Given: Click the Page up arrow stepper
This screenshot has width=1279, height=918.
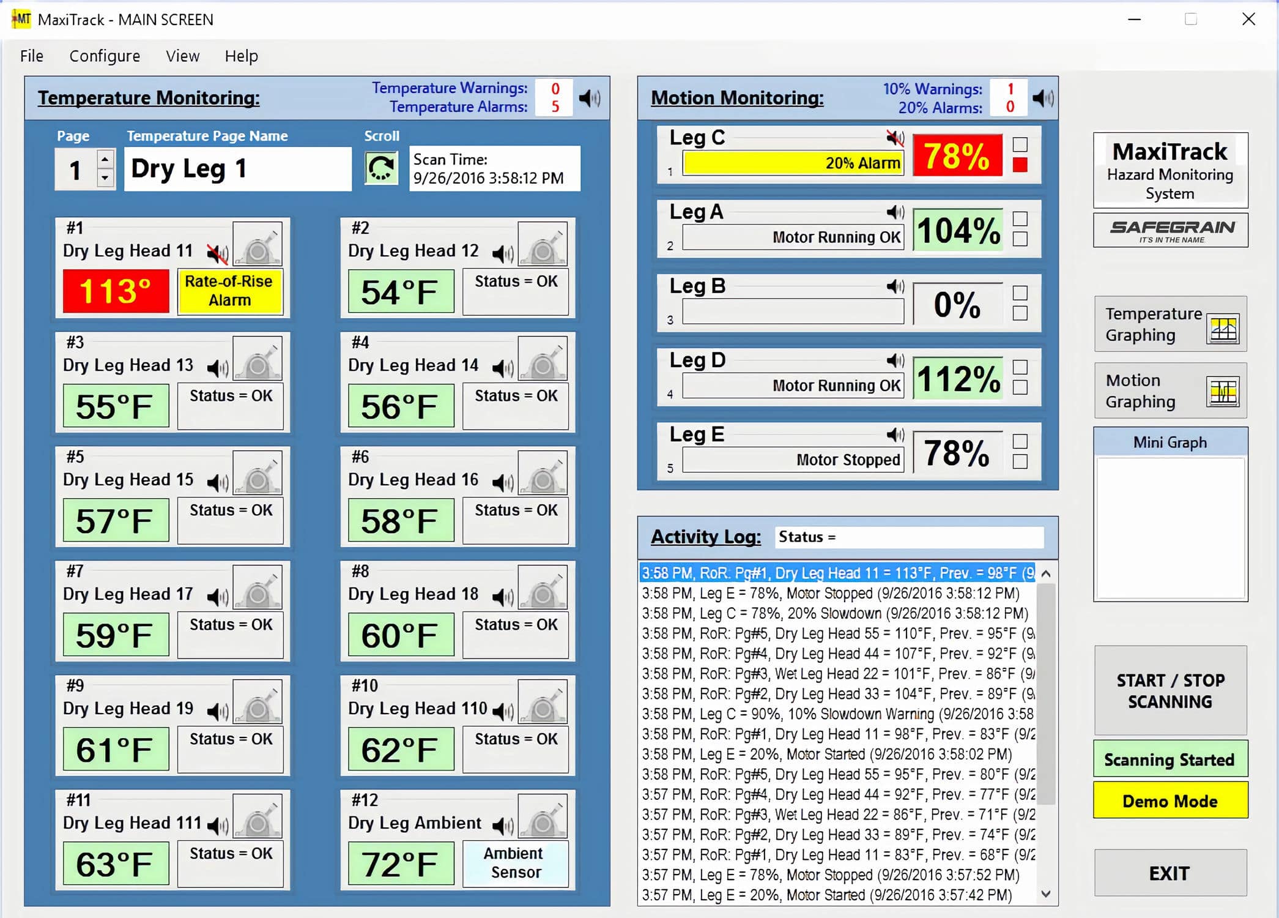Looking at the screenshot, I should click(x=105, y=160).
